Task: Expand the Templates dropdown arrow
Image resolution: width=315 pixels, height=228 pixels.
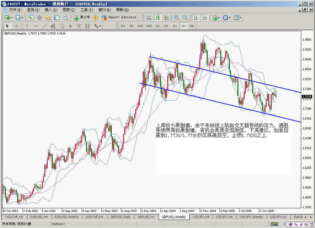Action: click(x=240, y=18)
